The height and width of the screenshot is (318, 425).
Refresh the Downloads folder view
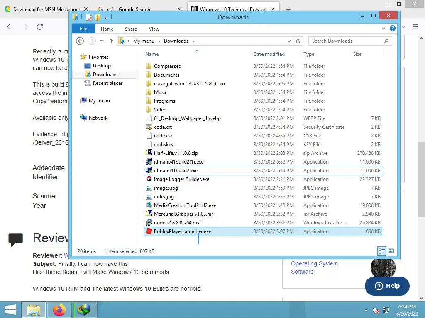click(x=298, y=41)
